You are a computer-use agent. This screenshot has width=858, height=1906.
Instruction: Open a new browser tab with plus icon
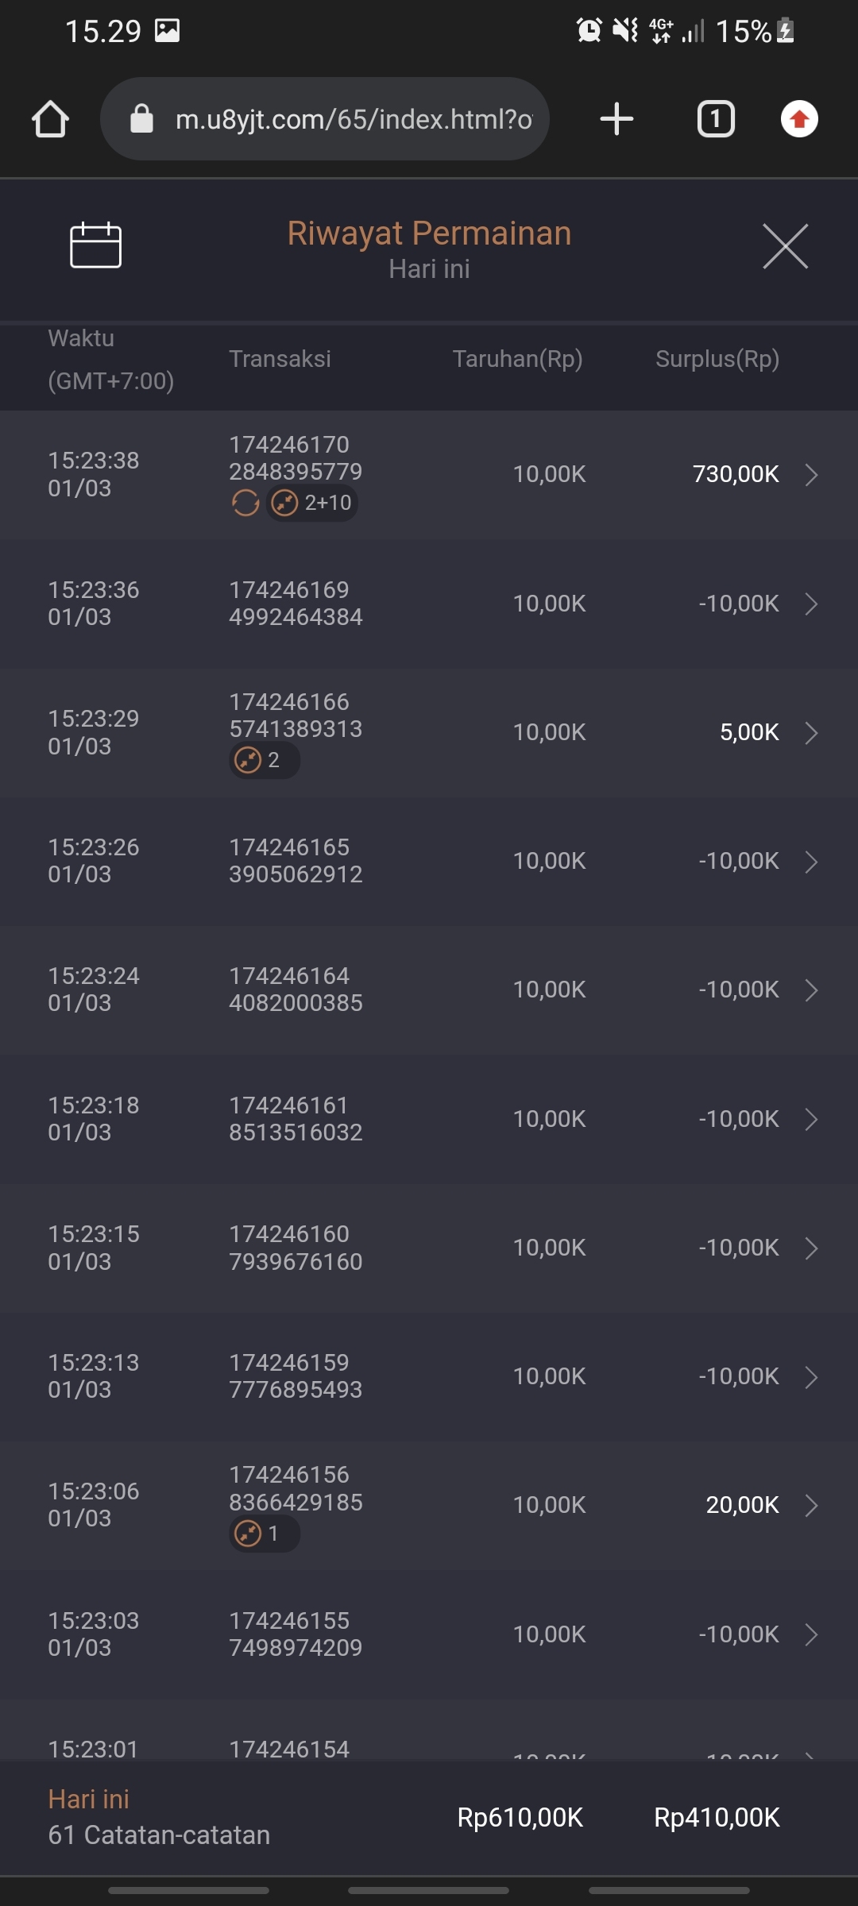point(616,119)
